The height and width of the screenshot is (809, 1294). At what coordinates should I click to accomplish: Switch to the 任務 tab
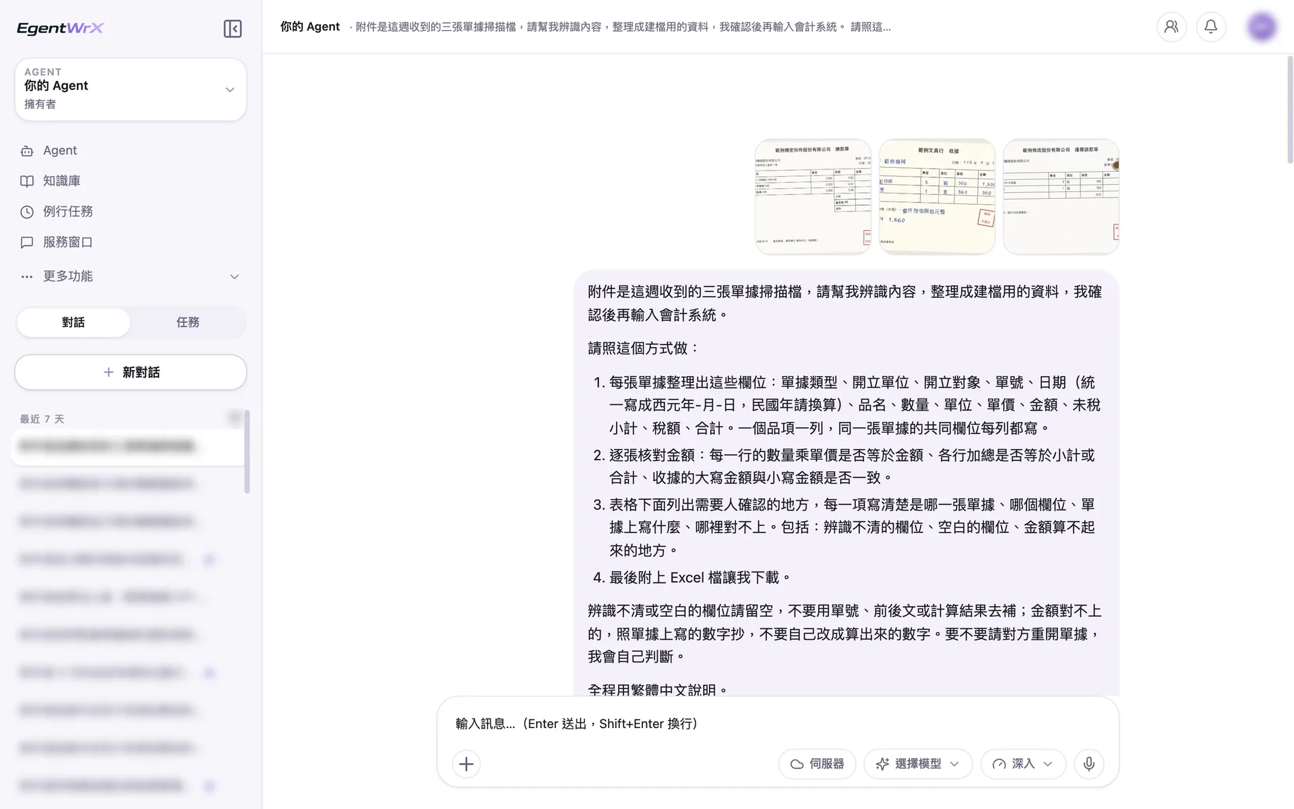[x=188, y=322]
